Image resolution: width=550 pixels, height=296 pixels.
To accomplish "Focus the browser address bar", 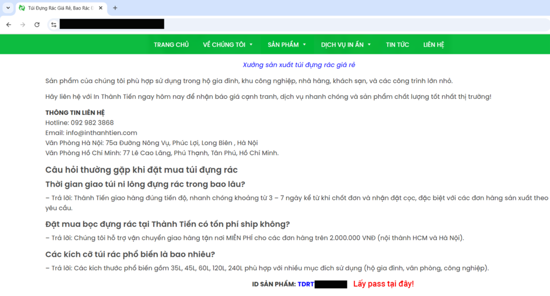I will pos(269,25).
